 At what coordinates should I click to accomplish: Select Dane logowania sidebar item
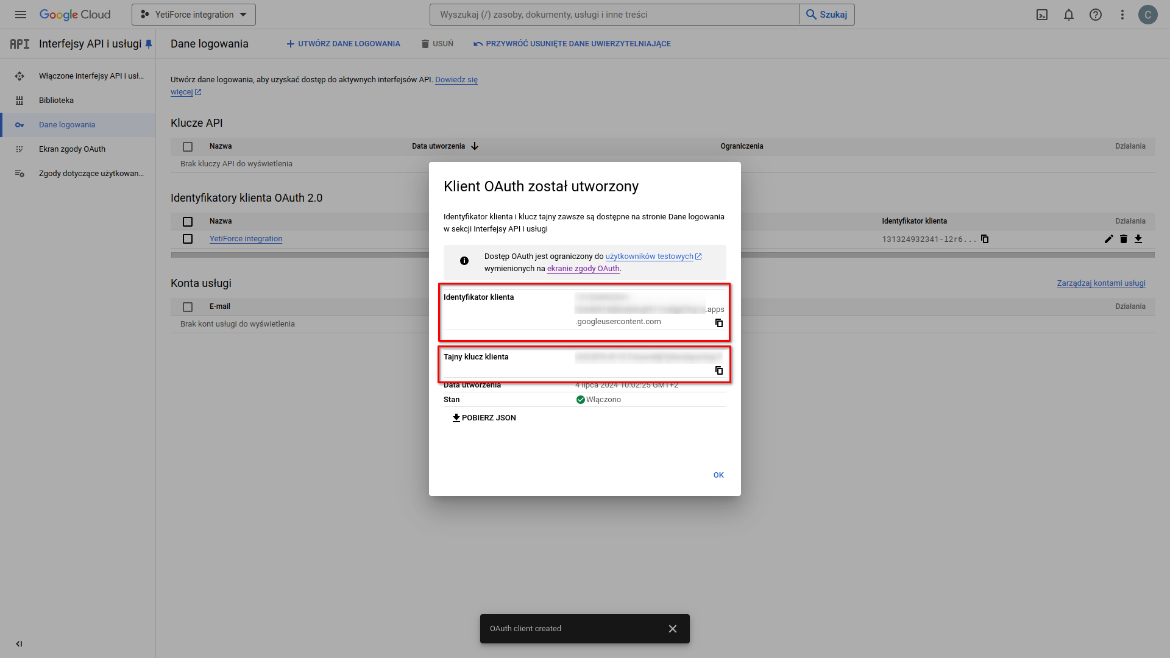[78, 125]
